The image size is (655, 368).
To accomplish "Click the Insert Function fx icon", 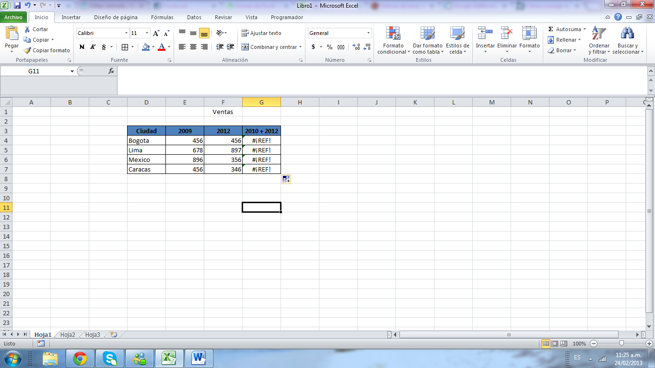I will [x=111, y=71].
